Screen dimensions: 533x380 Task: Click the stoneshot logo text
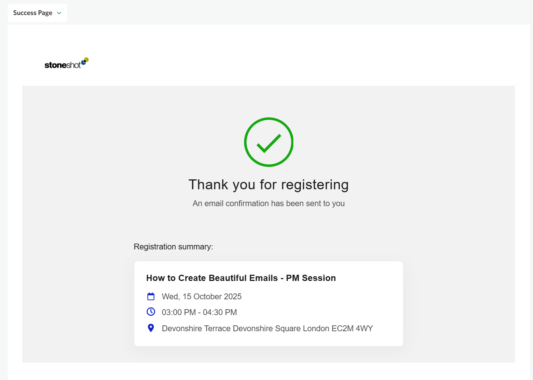(62, 65)
